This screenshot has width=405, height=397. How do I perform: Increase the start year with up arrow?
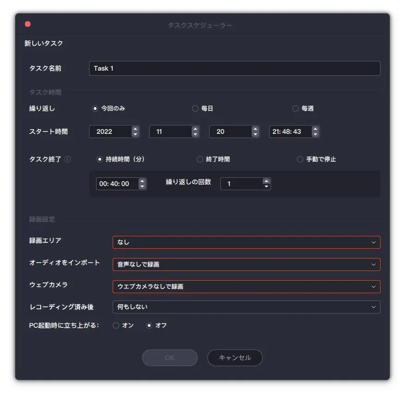(135, 129)
